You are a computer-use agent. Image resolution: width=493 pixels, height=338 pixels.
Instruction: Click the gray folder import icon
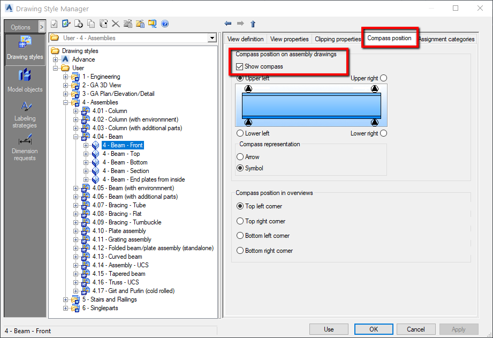pyautogui.click(x=128, y=24)
